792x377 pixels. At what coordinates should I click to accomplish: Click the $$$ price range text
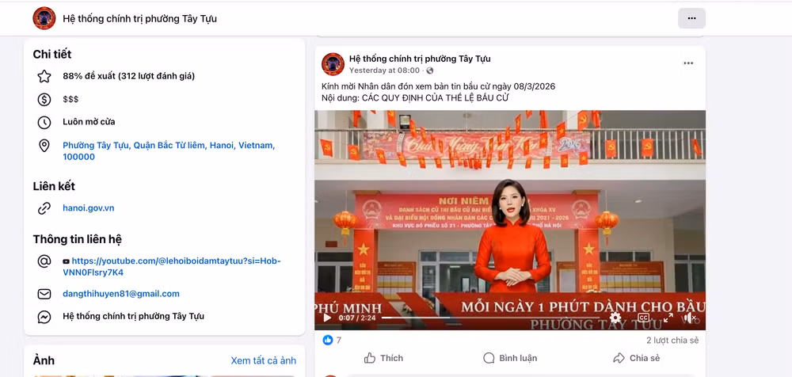point(70,99)
